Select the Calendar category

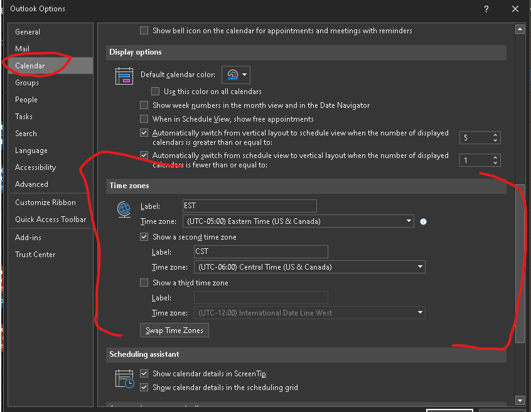[50, 66]
